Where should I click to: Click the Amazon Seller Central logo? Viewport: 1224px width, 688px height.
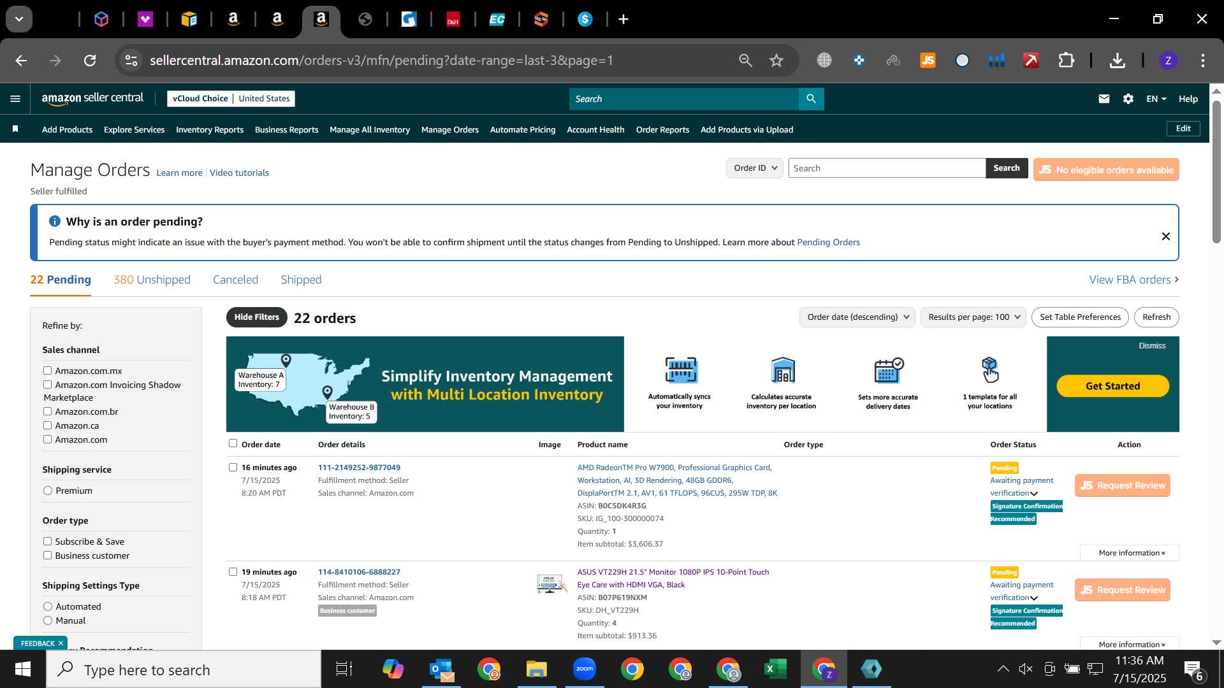click(92, 99)
